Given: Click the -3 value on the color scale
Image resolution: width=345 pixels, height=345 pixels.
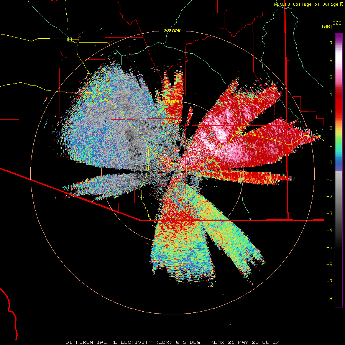Looking at the screenshot, I should [x=329, y=214].
